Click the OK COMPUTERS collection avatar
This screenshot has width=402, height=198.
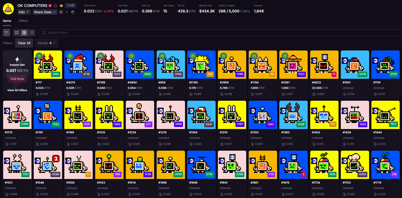8,8
